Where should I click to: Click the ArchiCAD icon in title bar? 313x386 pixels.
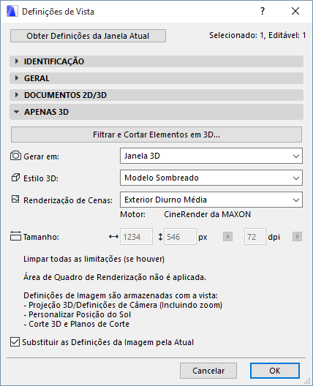click(x=12, y=11)
